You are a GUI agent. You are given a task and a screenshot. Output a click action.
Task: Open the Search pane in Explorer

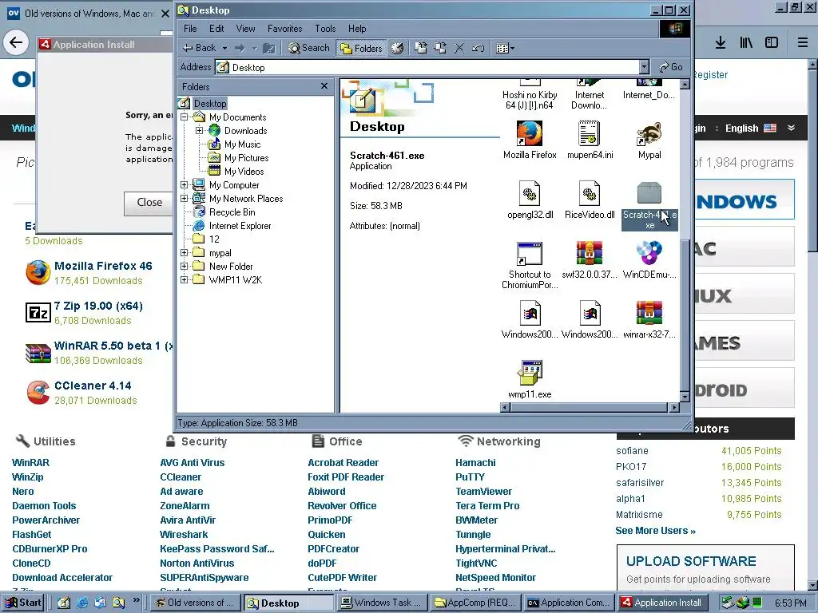(x=309, y=48)
